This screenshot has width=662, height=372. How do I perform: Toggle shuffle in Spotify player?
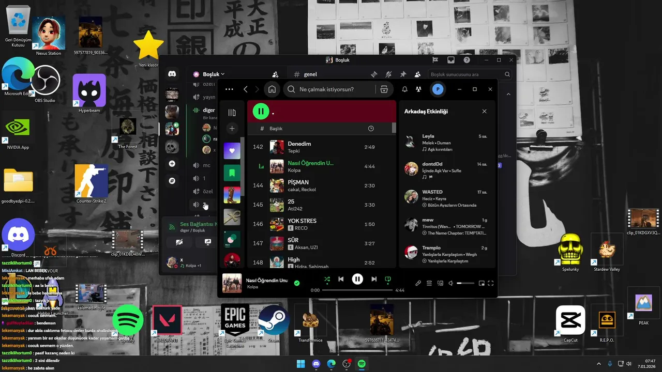[327, 279]
